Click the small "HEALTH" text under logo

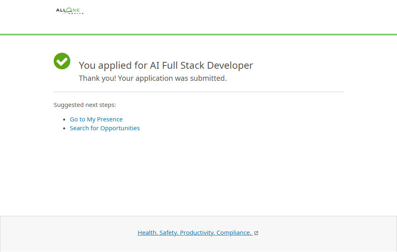tap(76, 13)
